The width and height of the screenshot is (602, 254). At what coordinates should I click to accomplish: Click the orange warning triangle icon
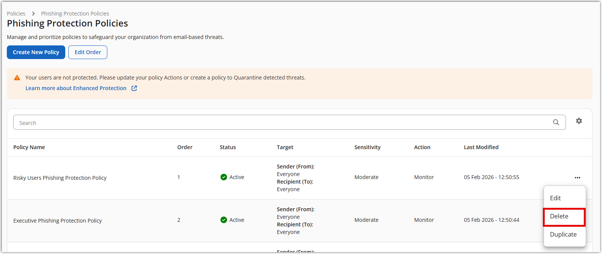click(17, 78)
